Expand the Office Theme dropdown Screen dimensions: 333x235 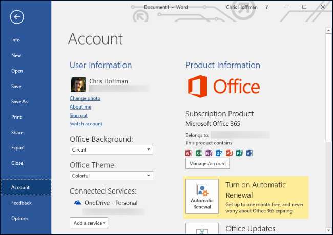(x=111, y=176)
